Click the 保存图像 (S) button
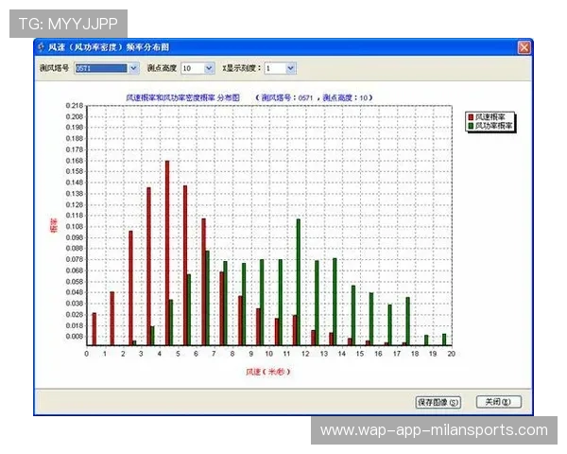Image resolution: width=567 pixels, height=454 pixels. (x=438, y=402)
